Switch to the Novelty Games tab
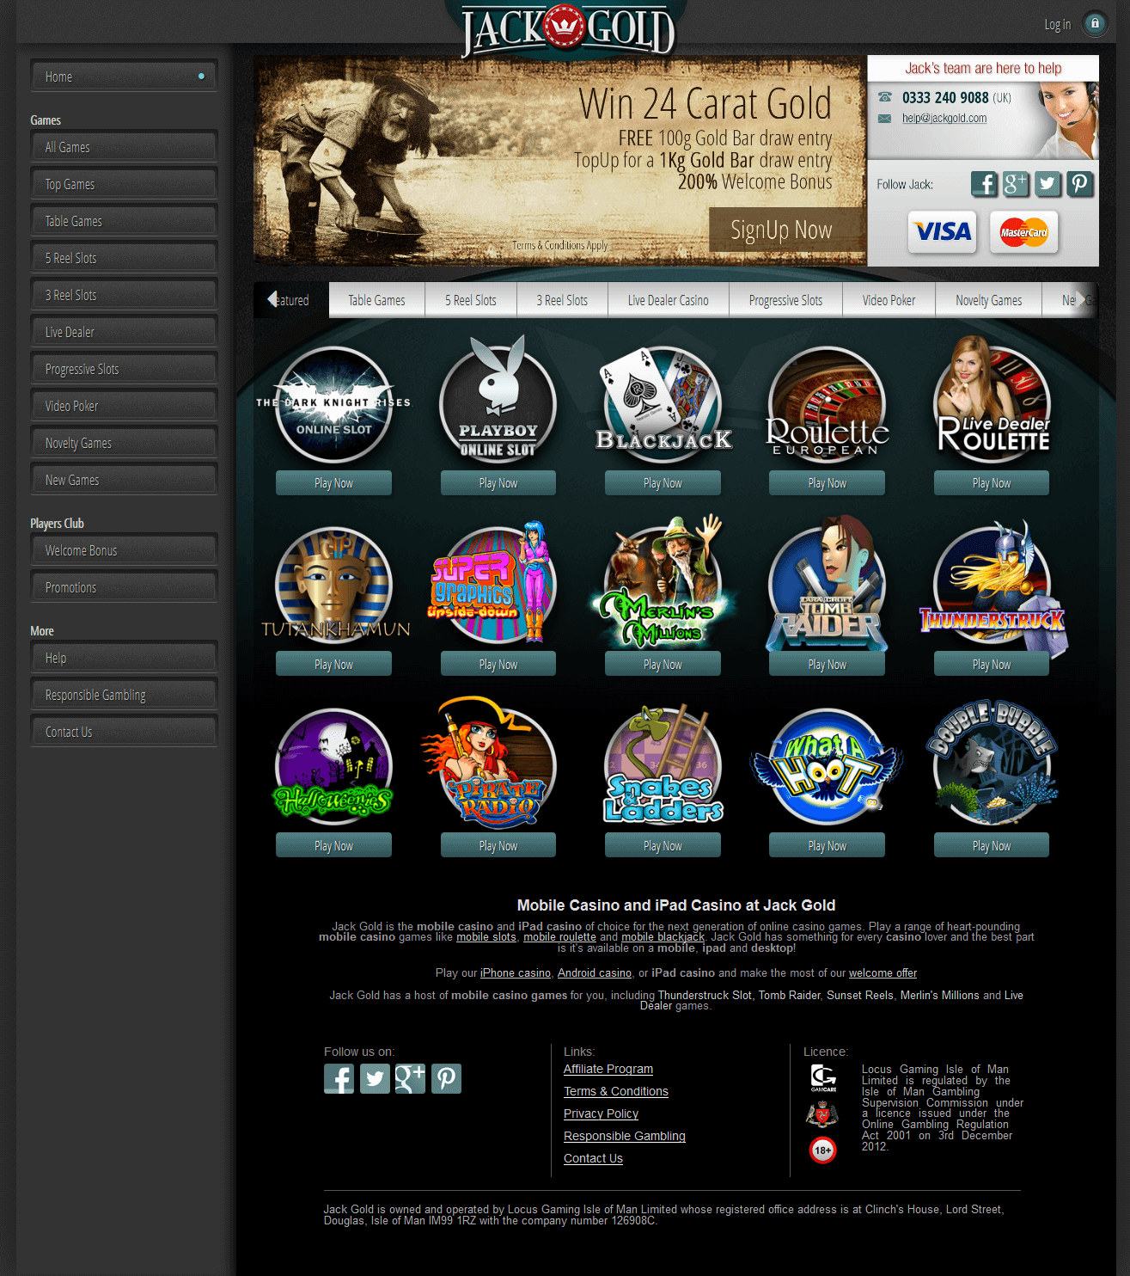This screenshot has height=1276, width=1130. (x=989, y=300)
